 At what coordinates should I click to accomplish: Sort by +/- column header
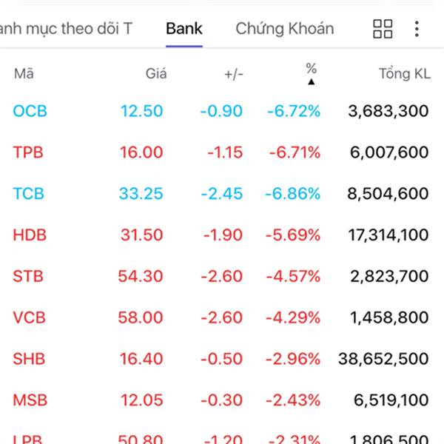pyautogui.click(x=234, y=73)
